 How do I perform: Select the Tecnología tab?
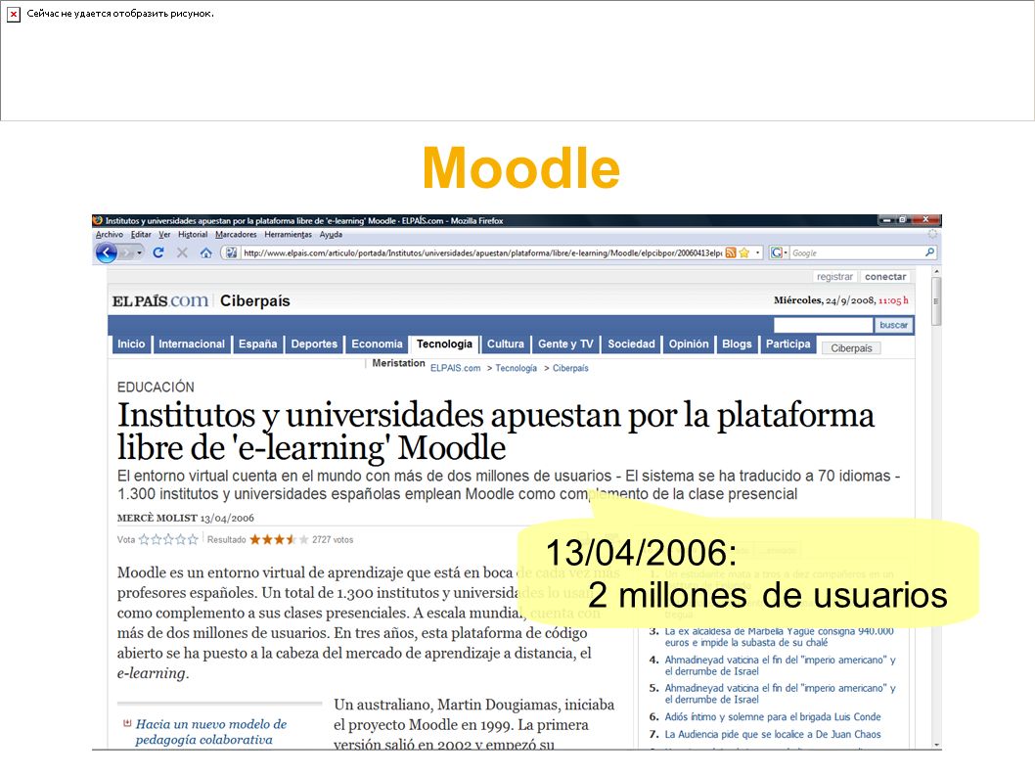click(444, 344)
